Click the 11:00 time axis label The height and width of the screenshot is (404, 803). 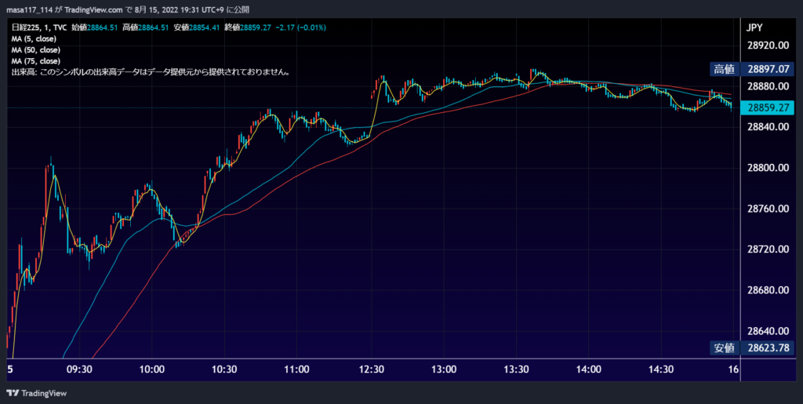click(x=297, y=369)
